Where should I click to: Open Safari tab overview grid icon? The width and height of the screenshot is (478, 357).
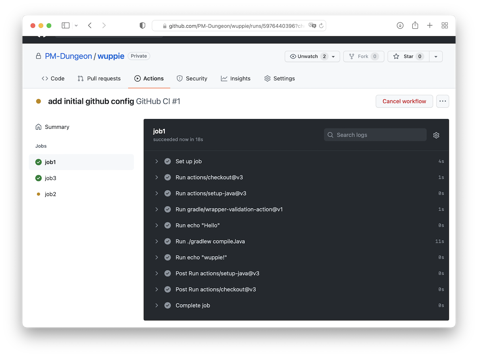pos(445,25)
